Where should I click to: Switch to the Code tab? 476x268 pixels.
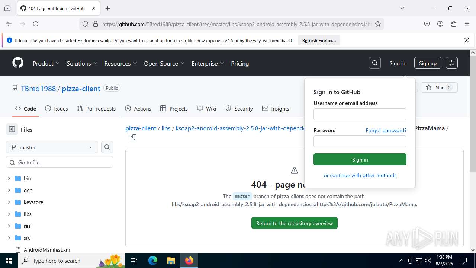pos(25,109)
